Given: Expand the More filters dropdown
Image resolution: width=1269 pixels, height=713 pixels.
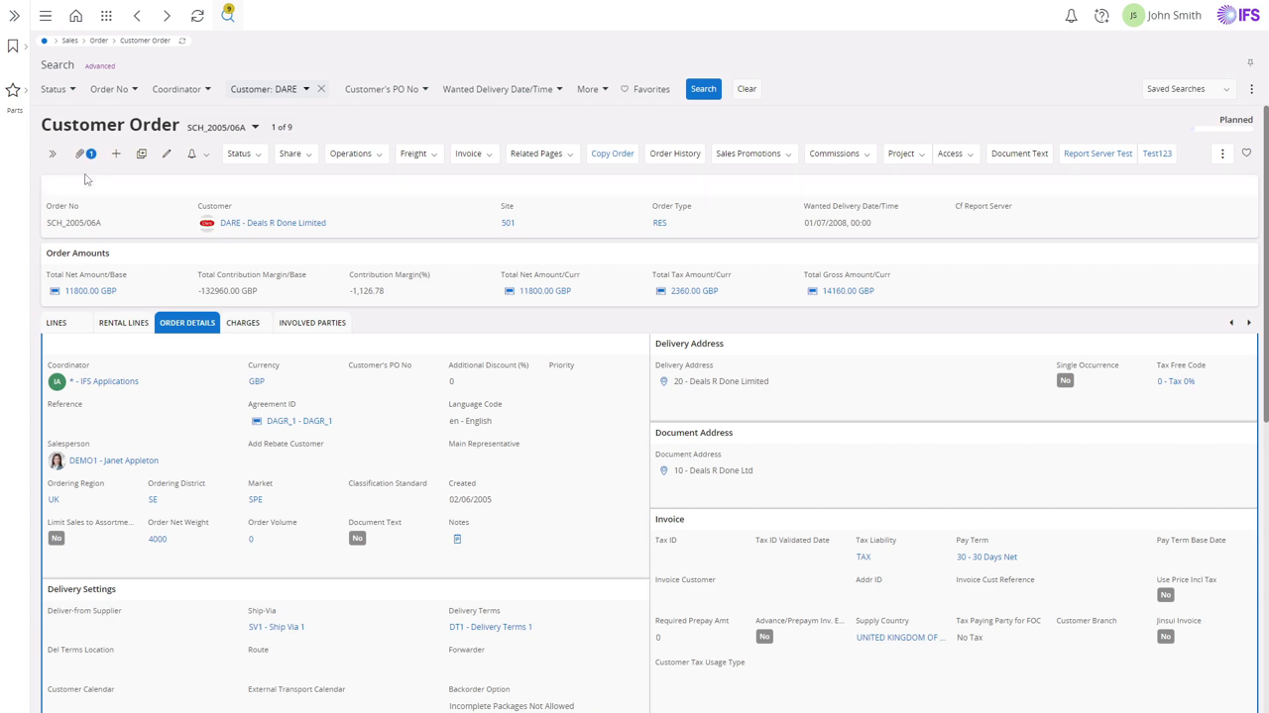Looking at the screenshot, I should (593, 89).
